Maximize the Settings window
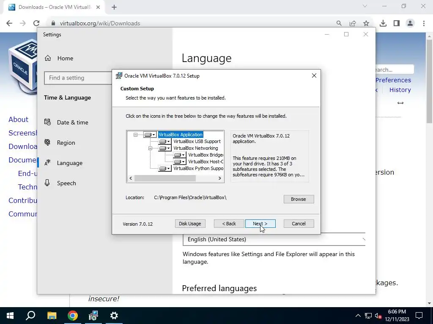This screenshot has height=324, width=433. click(x=346, y=34)
